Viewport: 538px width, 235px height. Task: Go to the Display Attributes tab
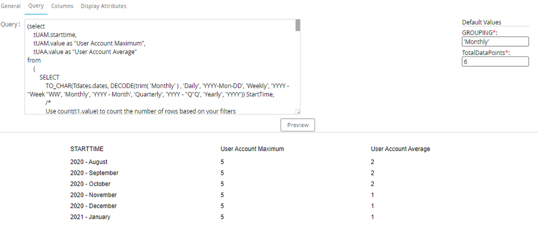click(103, 6)
